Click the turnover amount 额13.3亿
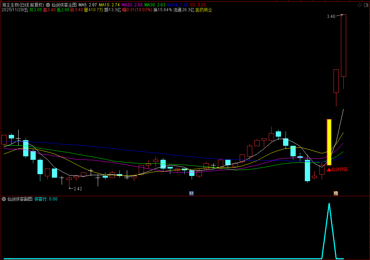 click(112, 10)
